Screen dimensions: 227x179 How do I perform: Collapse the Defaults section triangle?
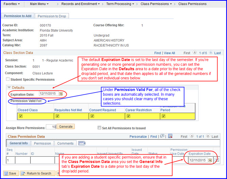[x=9, y=87]
